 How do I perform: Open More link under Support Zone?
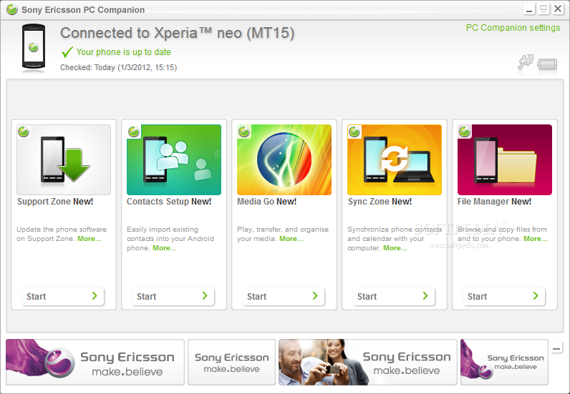[x=90, y=239]
